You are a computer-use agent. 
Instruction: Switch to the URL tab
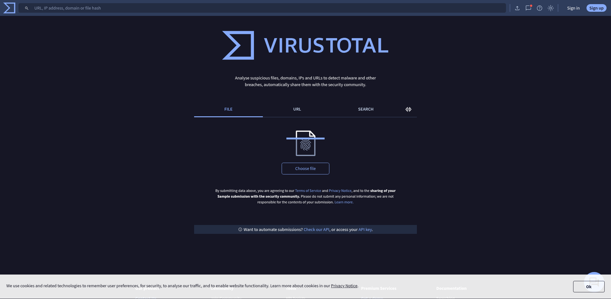(x=297, y=109)
